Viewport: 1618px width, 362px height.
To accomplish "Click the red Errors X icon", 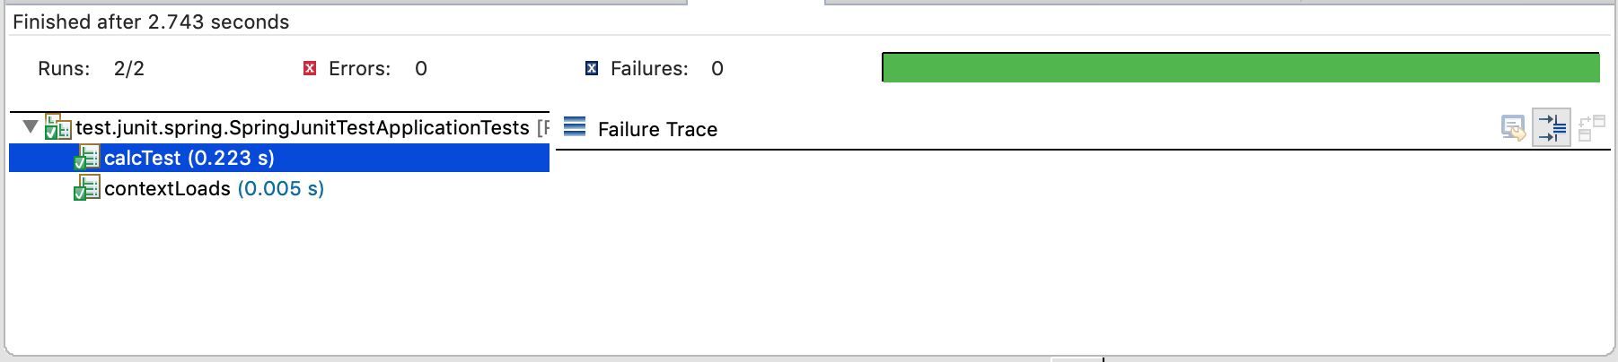I will click(x=310, y=69).
